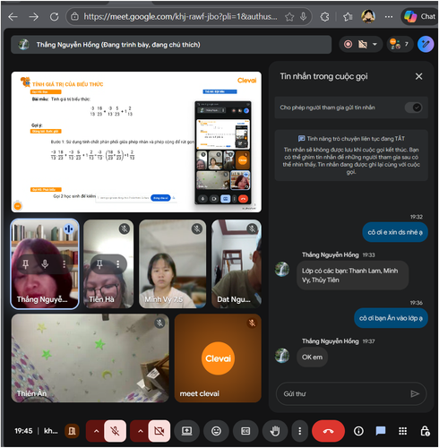Open more options on Thắng Nguyễn's tile
439x448 pixels.
pyautogui.click(x=64, y=264)
